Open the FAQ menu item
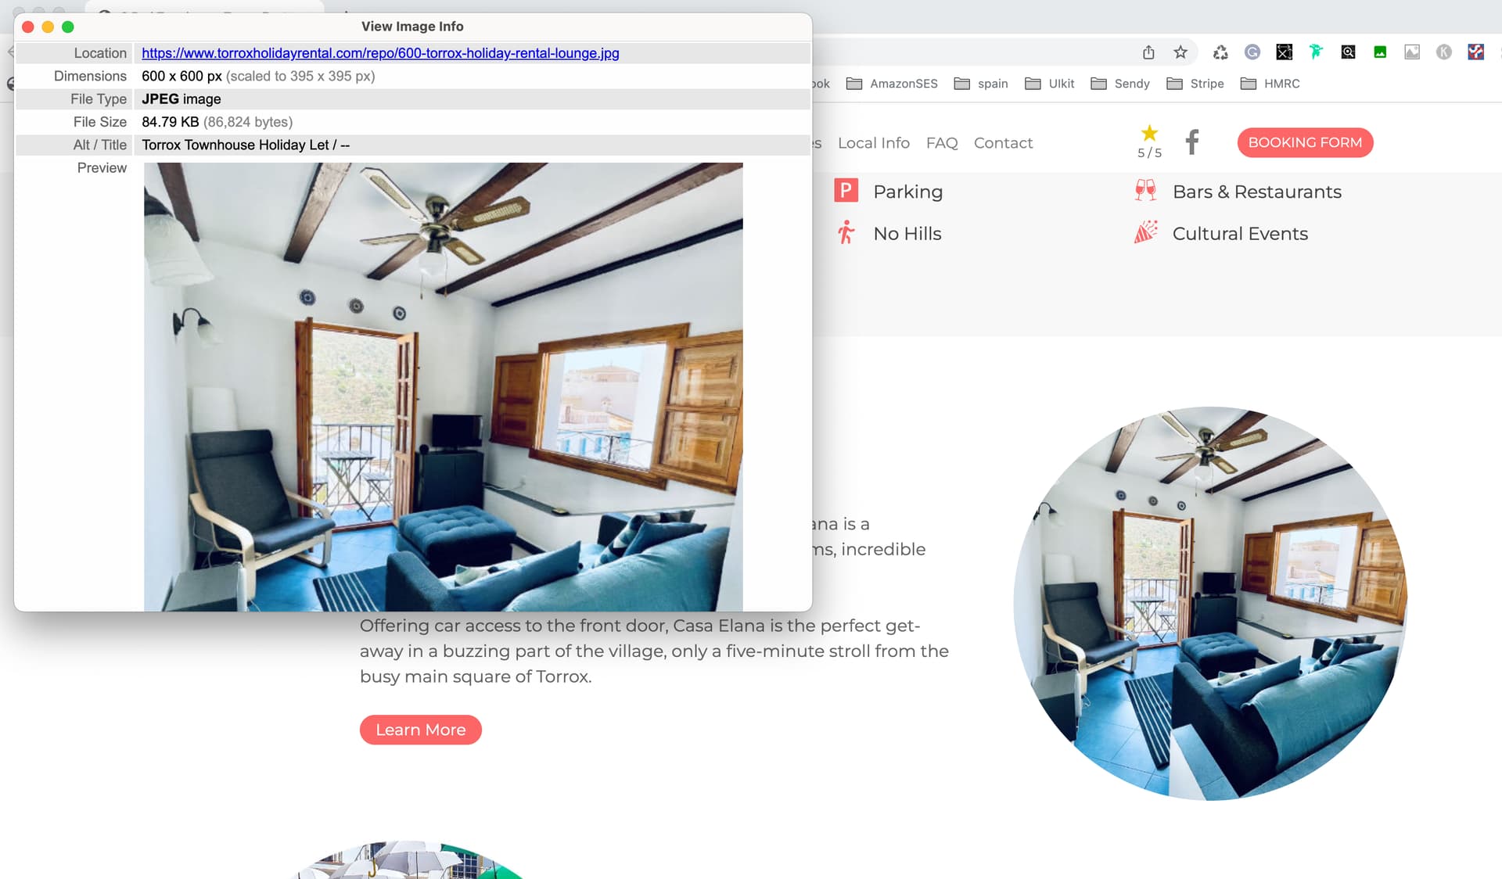This screenshot has width=1502, height=879. [x=942, y=143]
